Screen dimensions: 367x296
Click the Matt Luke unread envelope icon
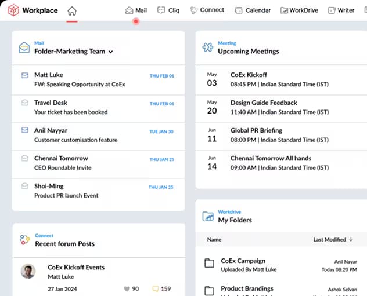pos(25,75)
